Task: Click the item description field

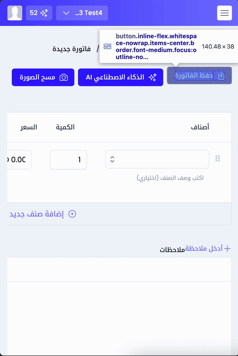Action: [170, 178]
